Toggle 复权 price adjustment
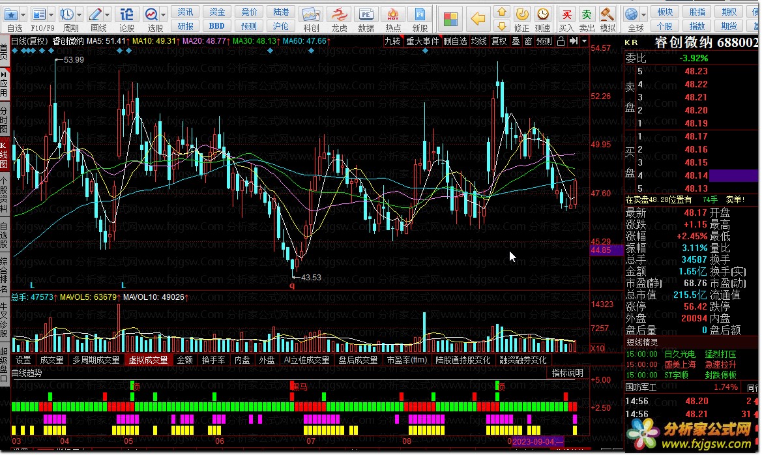The image size is (762, 455). 499,41
